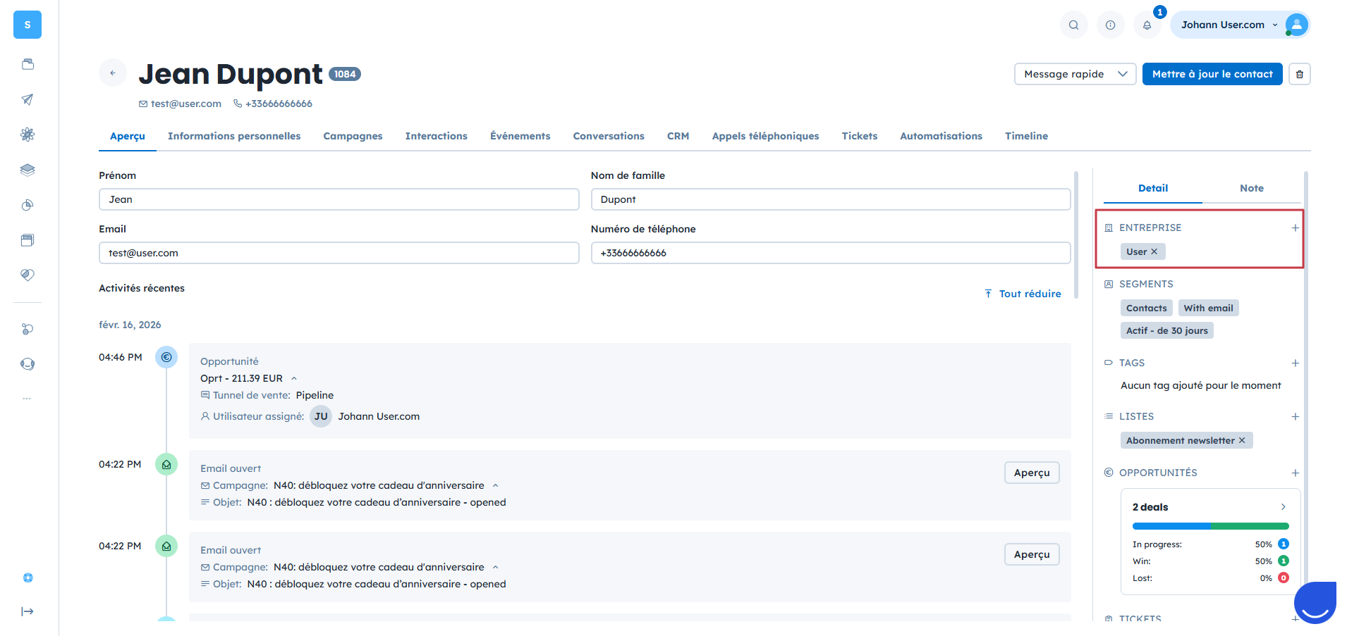Add a tag with the Tags plus icon
The width and height of the screenshot is (1347, 636).
coord(1295,363)
